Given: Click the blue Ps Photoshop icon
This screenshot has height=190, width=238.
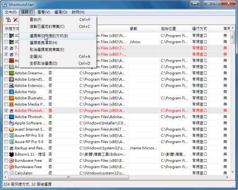Looking at the screenshot, I should (12, 117).
